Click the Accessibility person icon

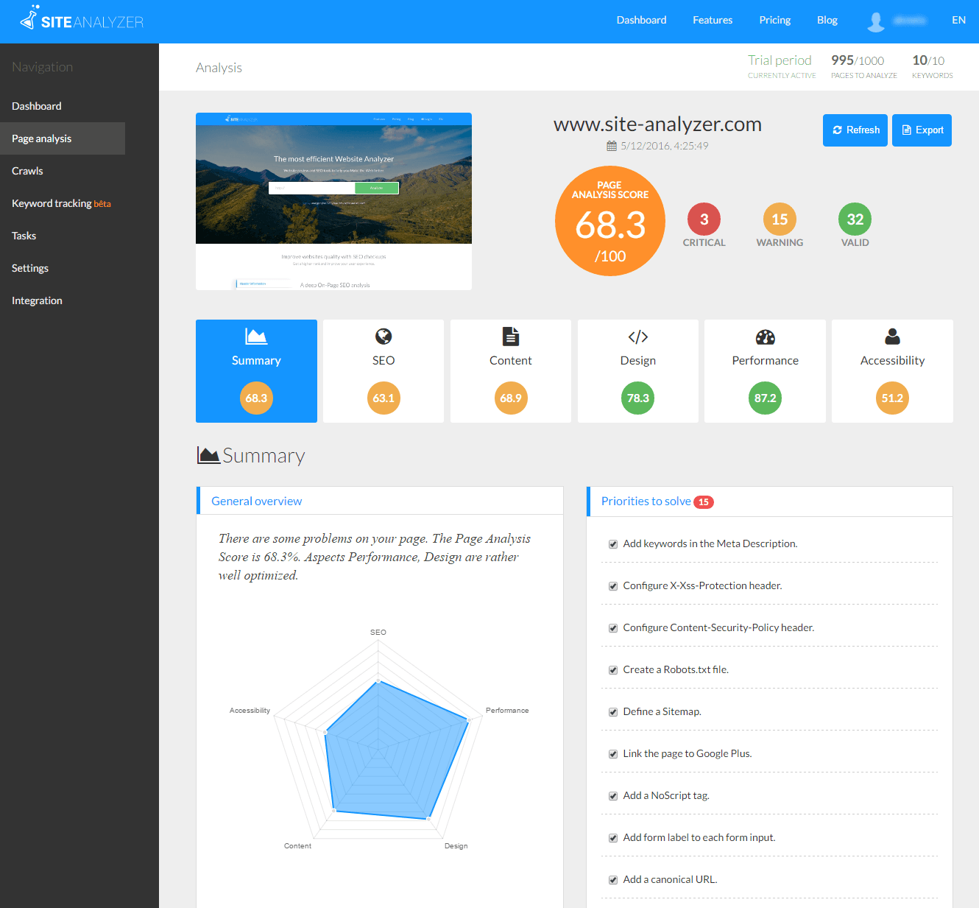pos(892,337)
